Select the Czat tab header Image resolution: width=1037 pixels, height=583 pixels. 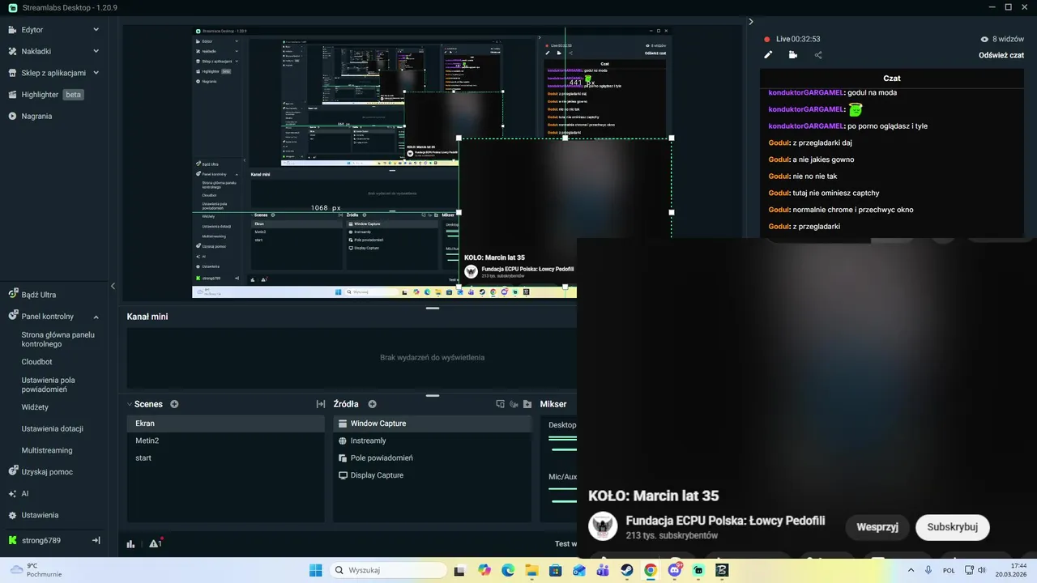pos(891,78)
